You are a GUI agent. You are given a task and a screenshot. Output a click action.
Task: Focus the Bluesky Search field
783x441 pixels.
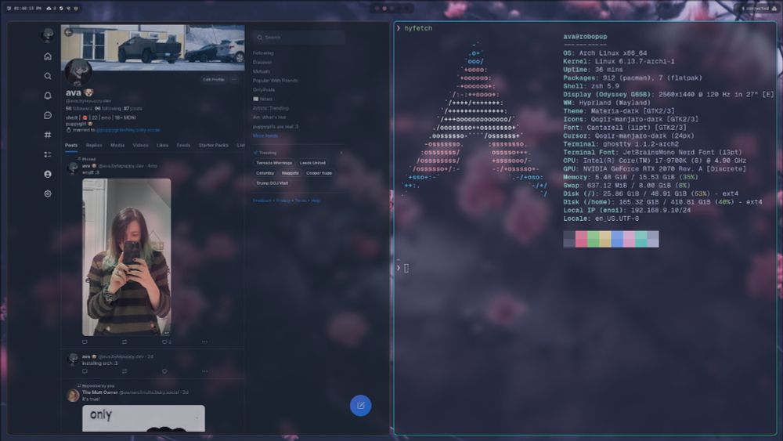pos(298,38)
